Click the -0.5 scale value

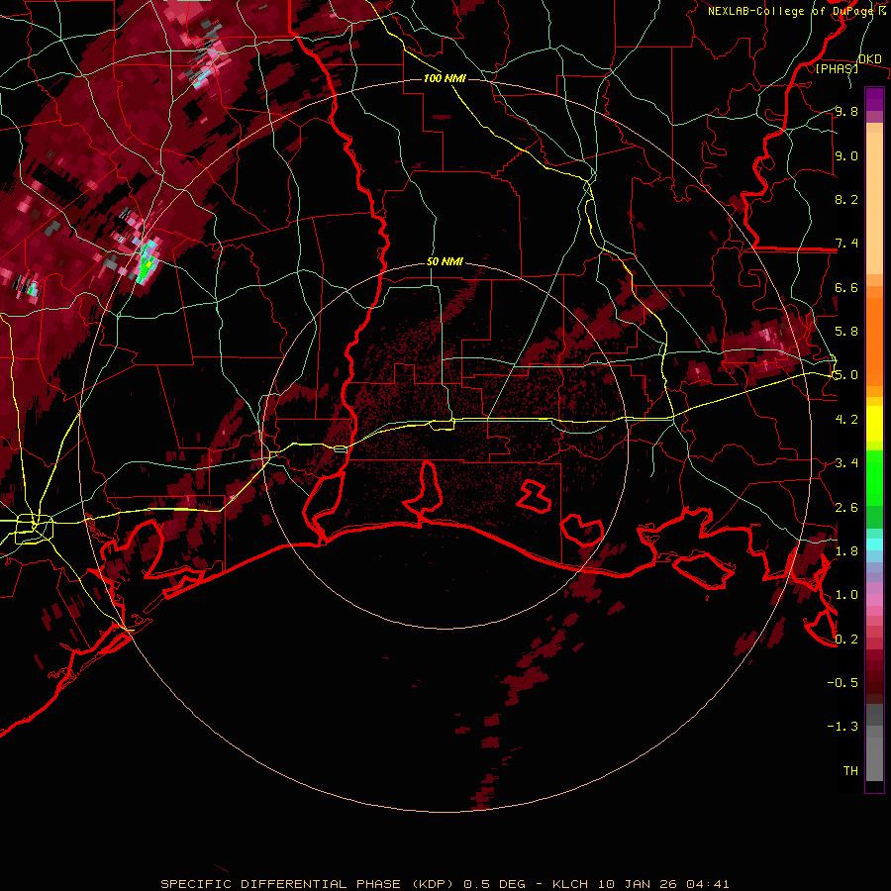[842, 683]
